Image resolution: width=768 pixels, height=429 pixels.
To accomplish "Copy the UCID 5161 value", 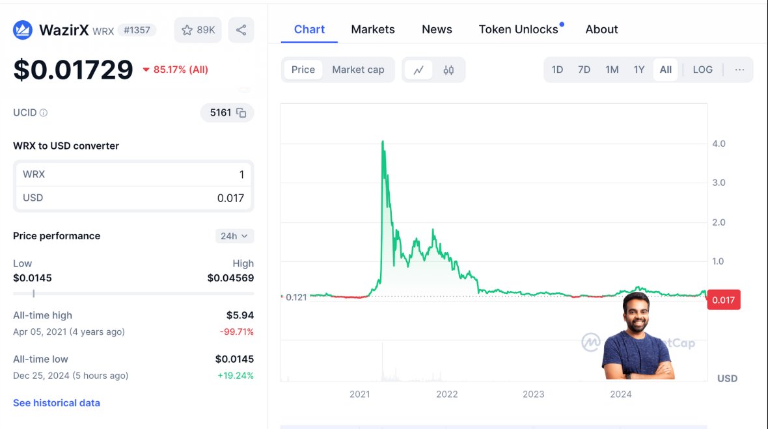I will click(x=241, y=112).
